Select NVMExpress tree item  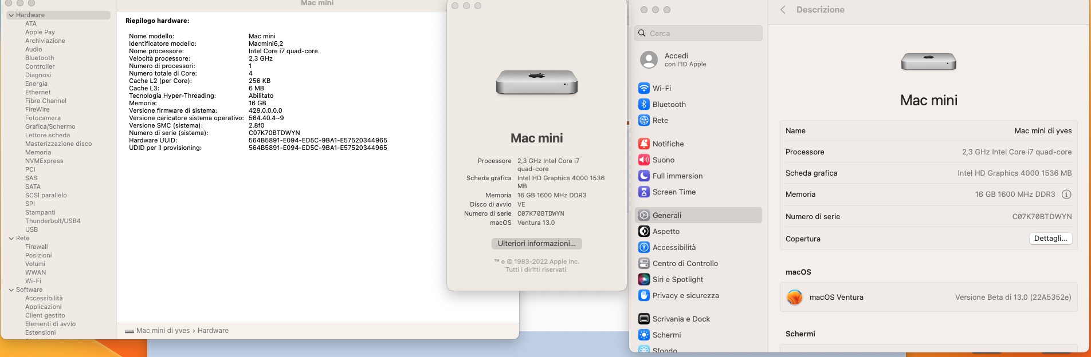click(x=44, y=161)
